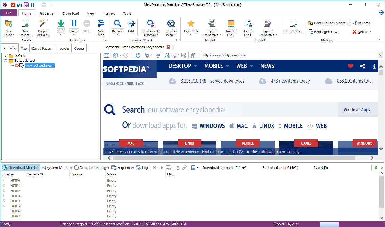Click the add link cloud icon

[167, 55]
